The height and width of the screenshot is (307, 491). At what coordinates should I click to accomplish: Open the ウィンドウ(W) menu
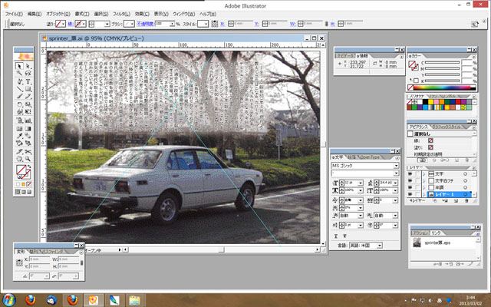tap(184, 14)
